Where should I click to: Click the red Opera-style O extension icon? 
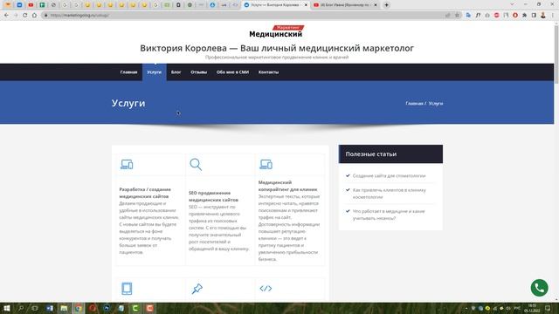point(515,16)
